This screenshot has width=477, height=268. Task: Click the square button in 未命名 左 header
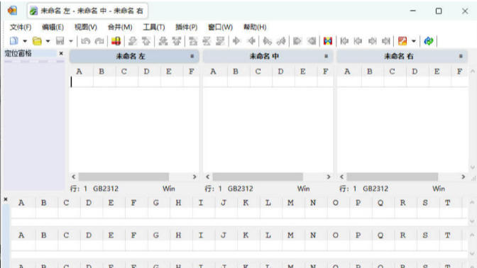tap(192, 56)
